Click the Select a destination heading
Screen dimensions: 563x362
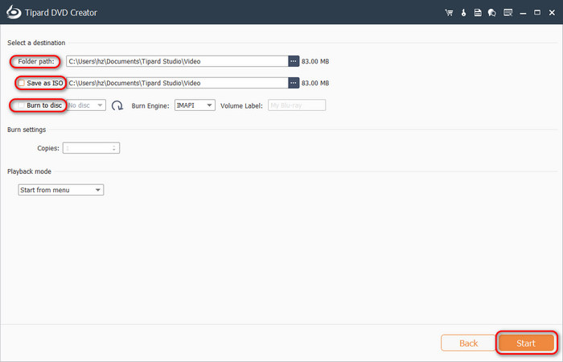36,43
